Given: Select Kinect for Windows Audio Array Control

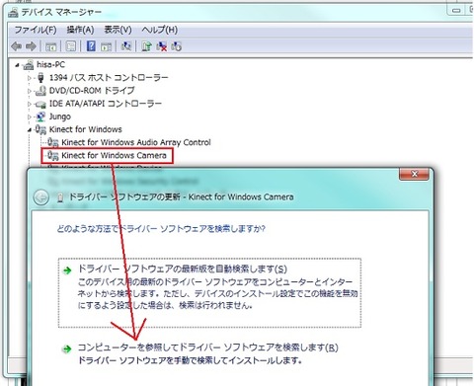Looking at the screenshot, I should point(136,142).
